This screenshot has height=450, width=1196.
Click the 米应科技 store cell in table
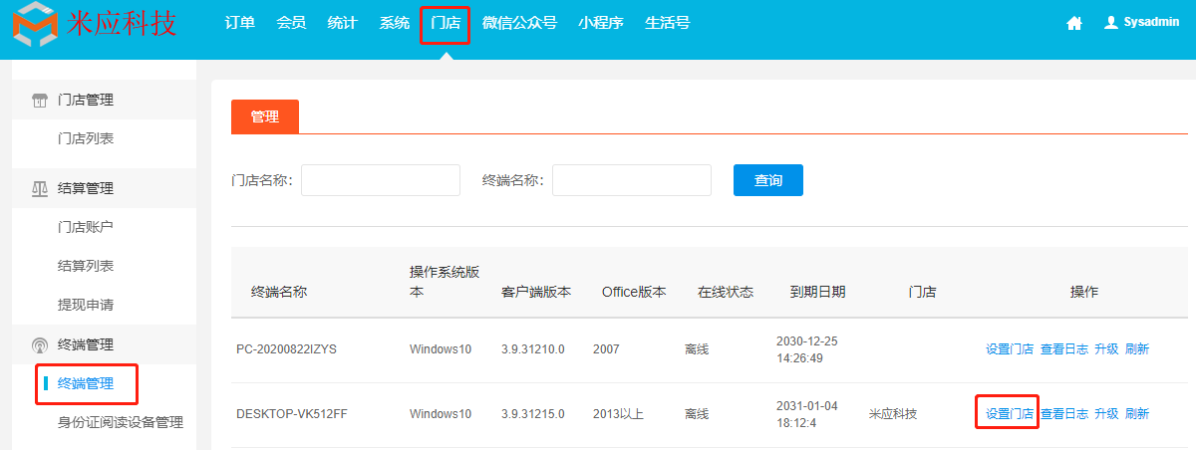point(893,413)
